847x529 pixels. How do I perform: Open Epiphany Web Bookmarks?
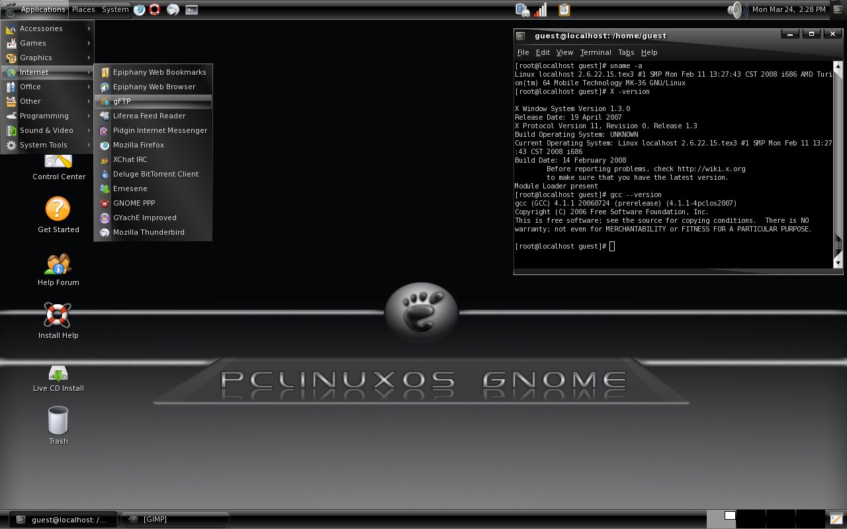(153, 72)
